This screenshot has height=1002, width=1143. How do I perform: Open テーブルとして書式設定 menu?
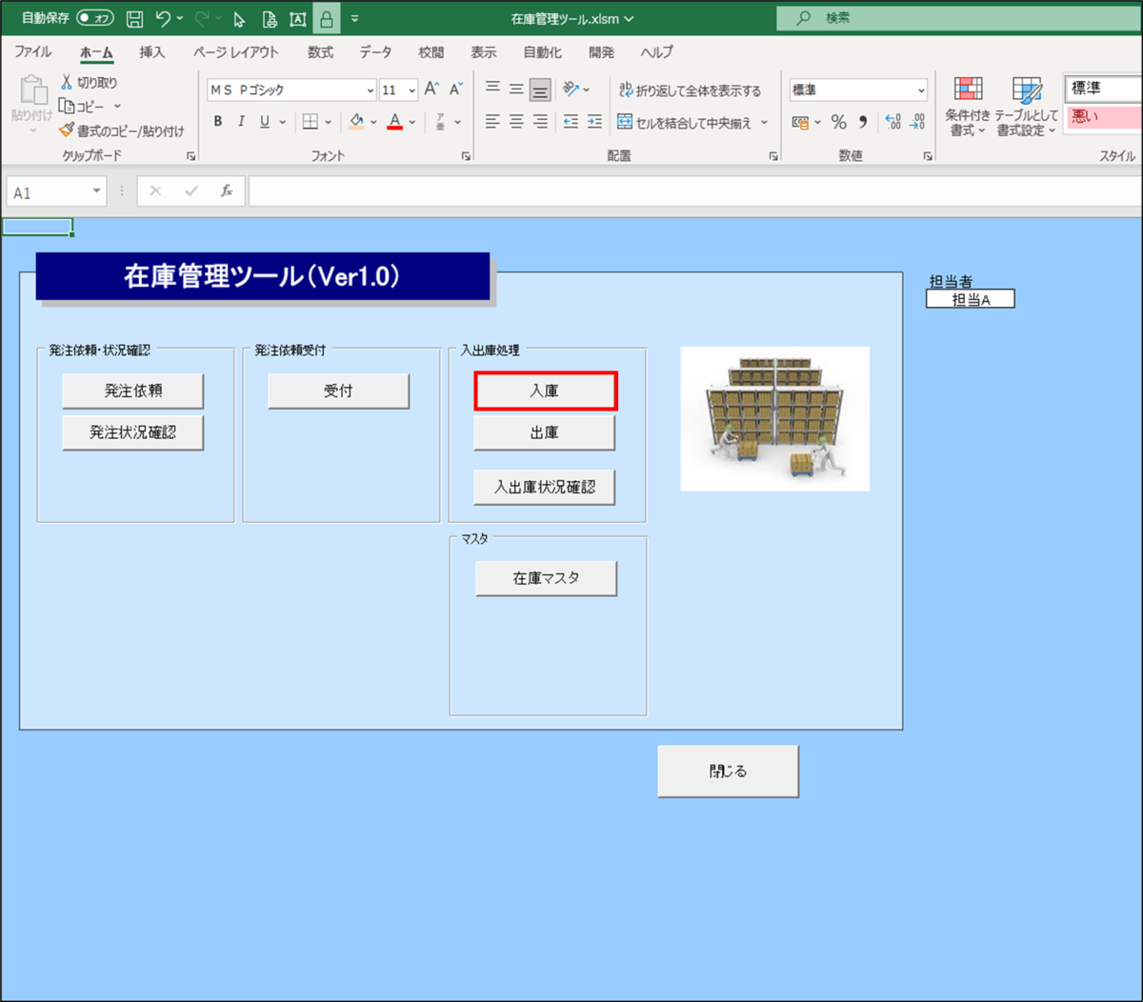click(1026, 107)
